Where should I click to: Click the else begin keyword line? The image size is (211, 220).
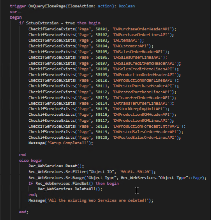(31, 161)
